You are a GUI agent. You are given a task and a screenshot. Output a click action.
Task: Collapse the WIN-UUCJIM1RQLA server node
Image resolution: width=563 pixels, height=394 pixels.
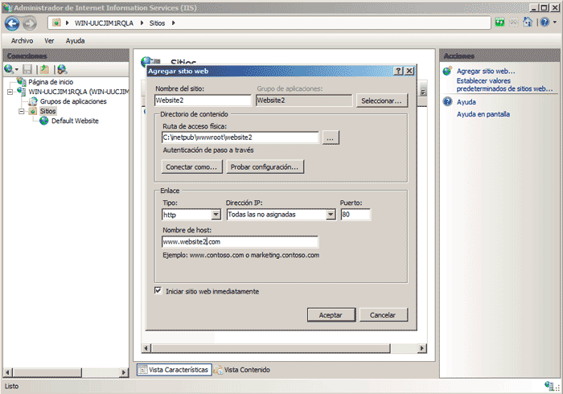pos(10,92)
